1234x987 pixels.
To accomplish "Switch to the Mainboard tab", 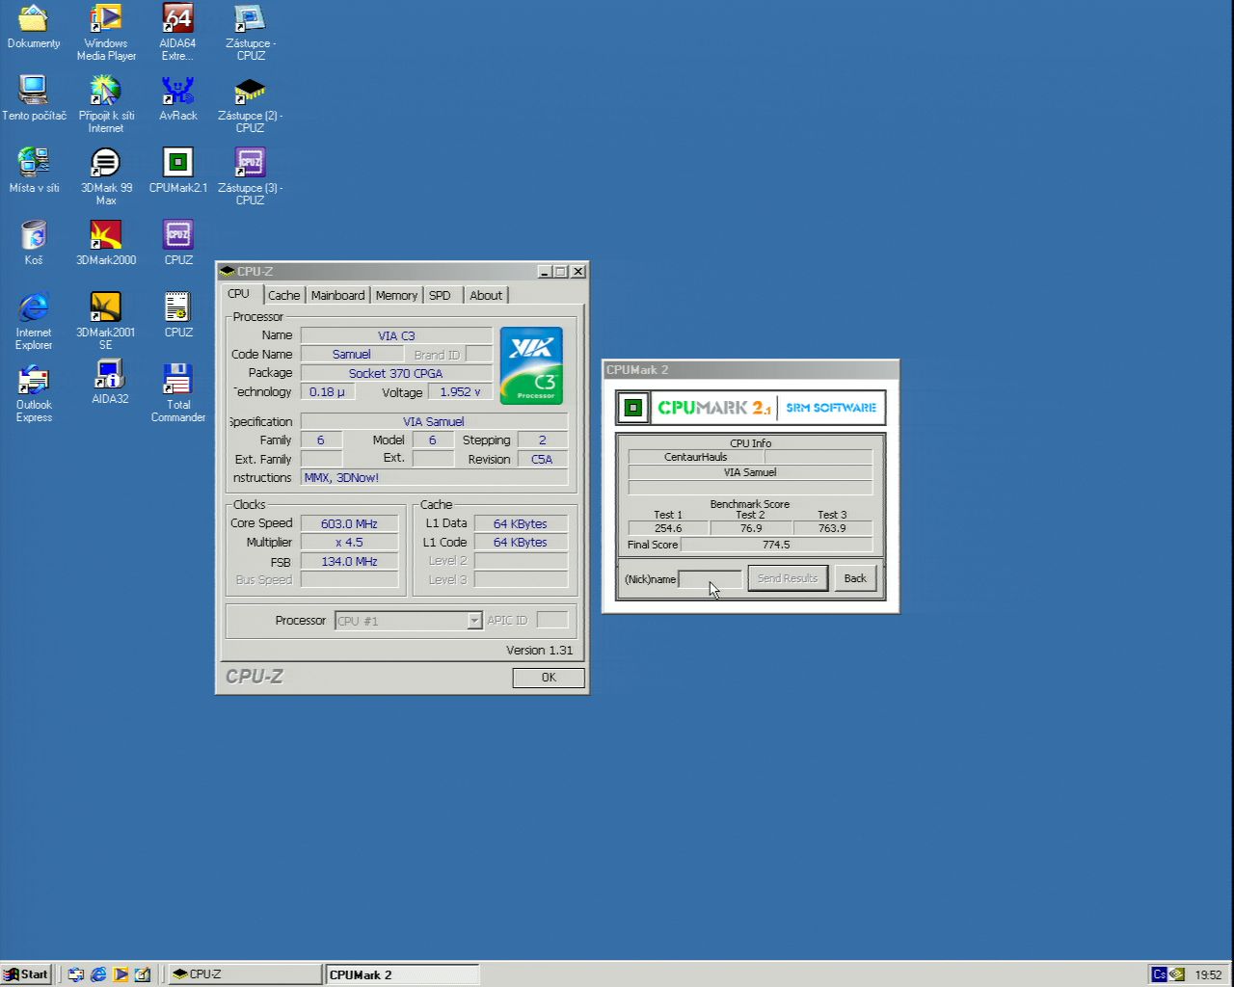I will (x=337, y=296).
